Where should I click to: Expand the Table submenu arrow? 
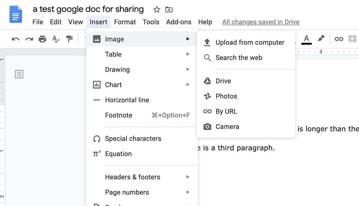point(188,54)
